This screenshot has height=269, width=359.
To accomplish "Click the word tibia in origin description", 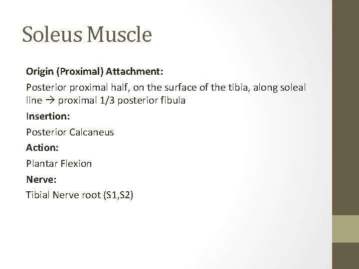I will pos(239,88).
